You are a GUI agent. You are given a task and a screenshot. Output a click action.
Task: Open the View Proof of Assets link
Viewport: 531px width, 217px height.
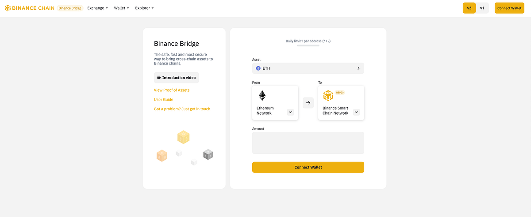click(x=172, y=90)
